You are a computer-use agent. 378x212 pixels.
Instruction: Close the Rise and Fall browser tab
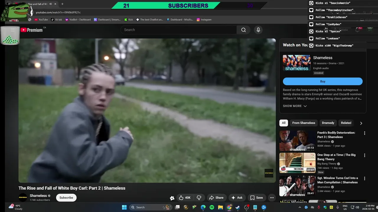click(x=55, y=4)
